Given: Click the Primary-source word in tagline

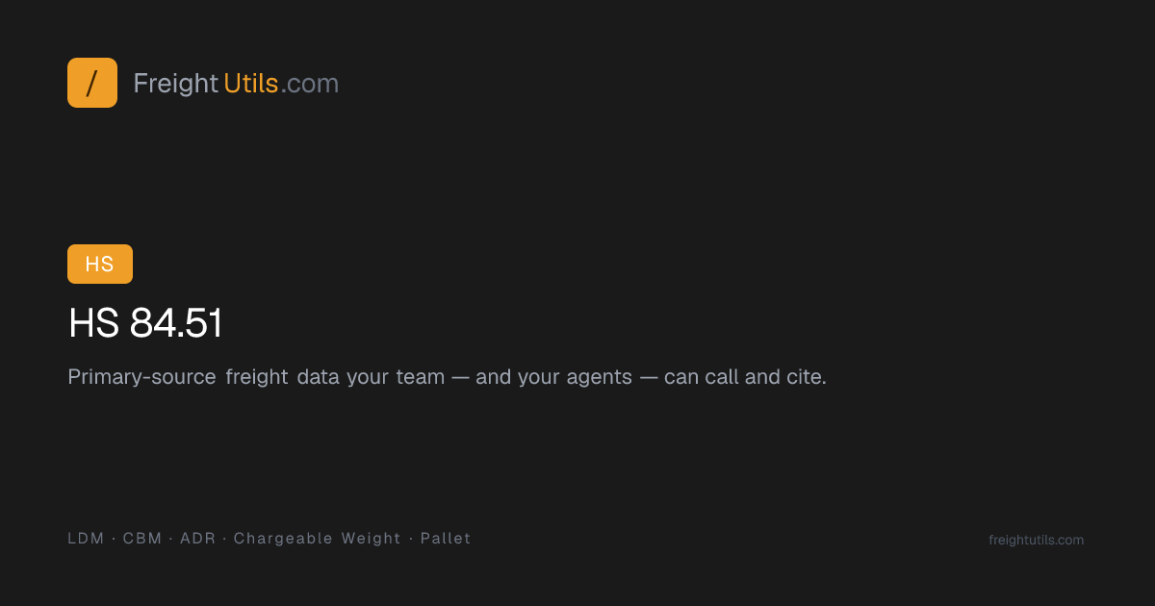Looking at the screenshot, I should (141, 377).
